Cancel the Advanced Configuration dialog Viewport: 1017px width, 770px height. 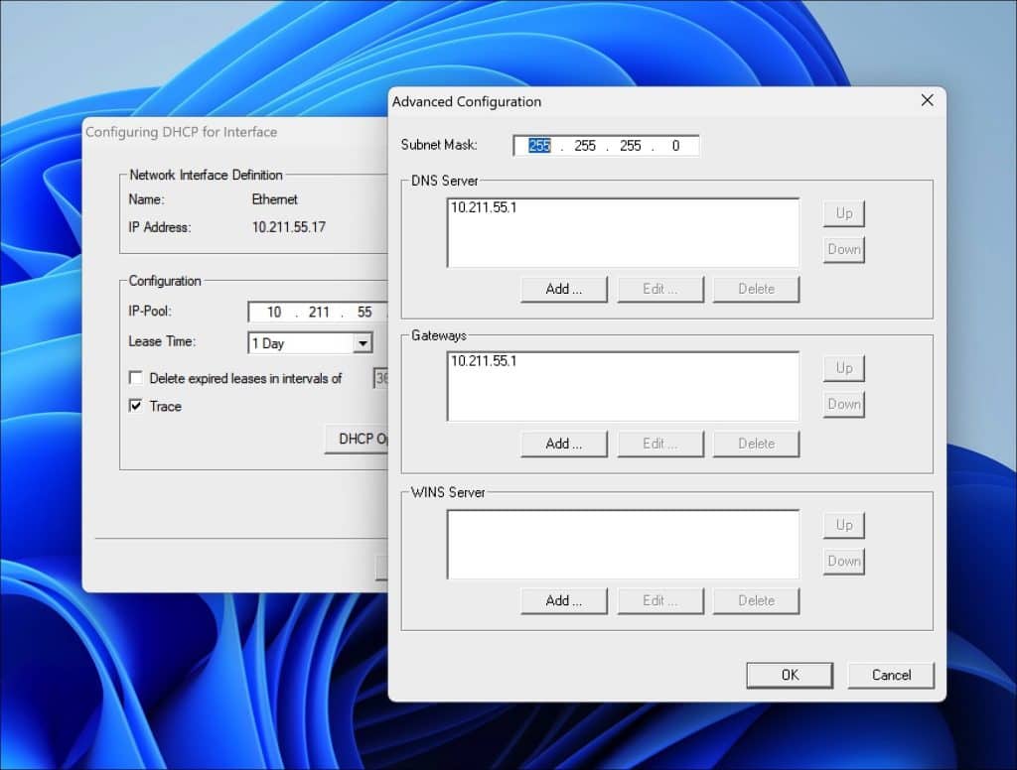point(891,676)
